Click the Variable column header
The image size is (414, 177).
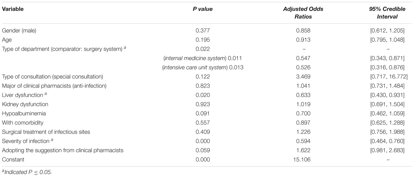[13, 9]
